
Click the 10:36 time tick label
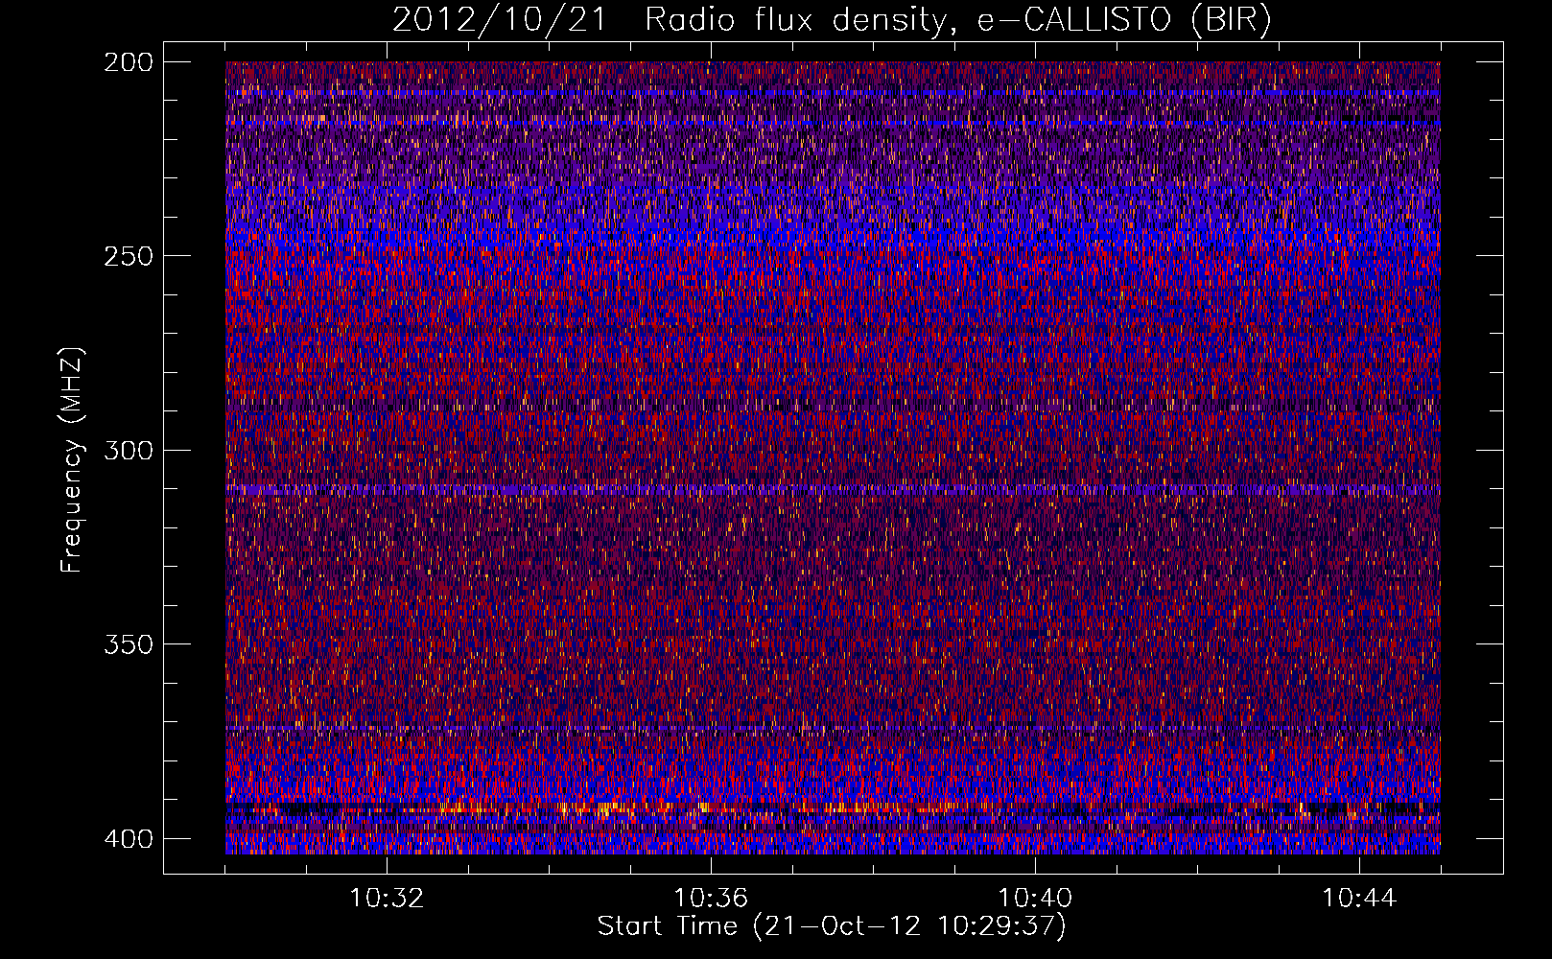(711, 899)
